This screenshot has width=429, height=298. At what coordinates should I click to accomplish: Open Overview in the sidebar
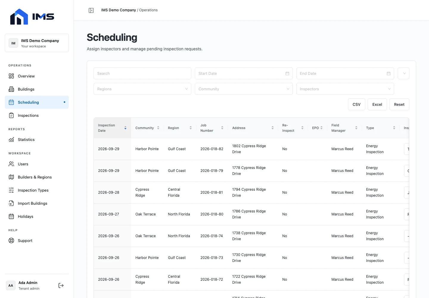tap(37, 76)
